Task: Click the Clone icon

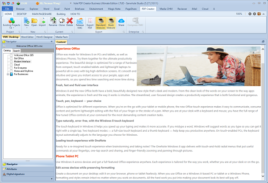Action: tap(62, 23)
